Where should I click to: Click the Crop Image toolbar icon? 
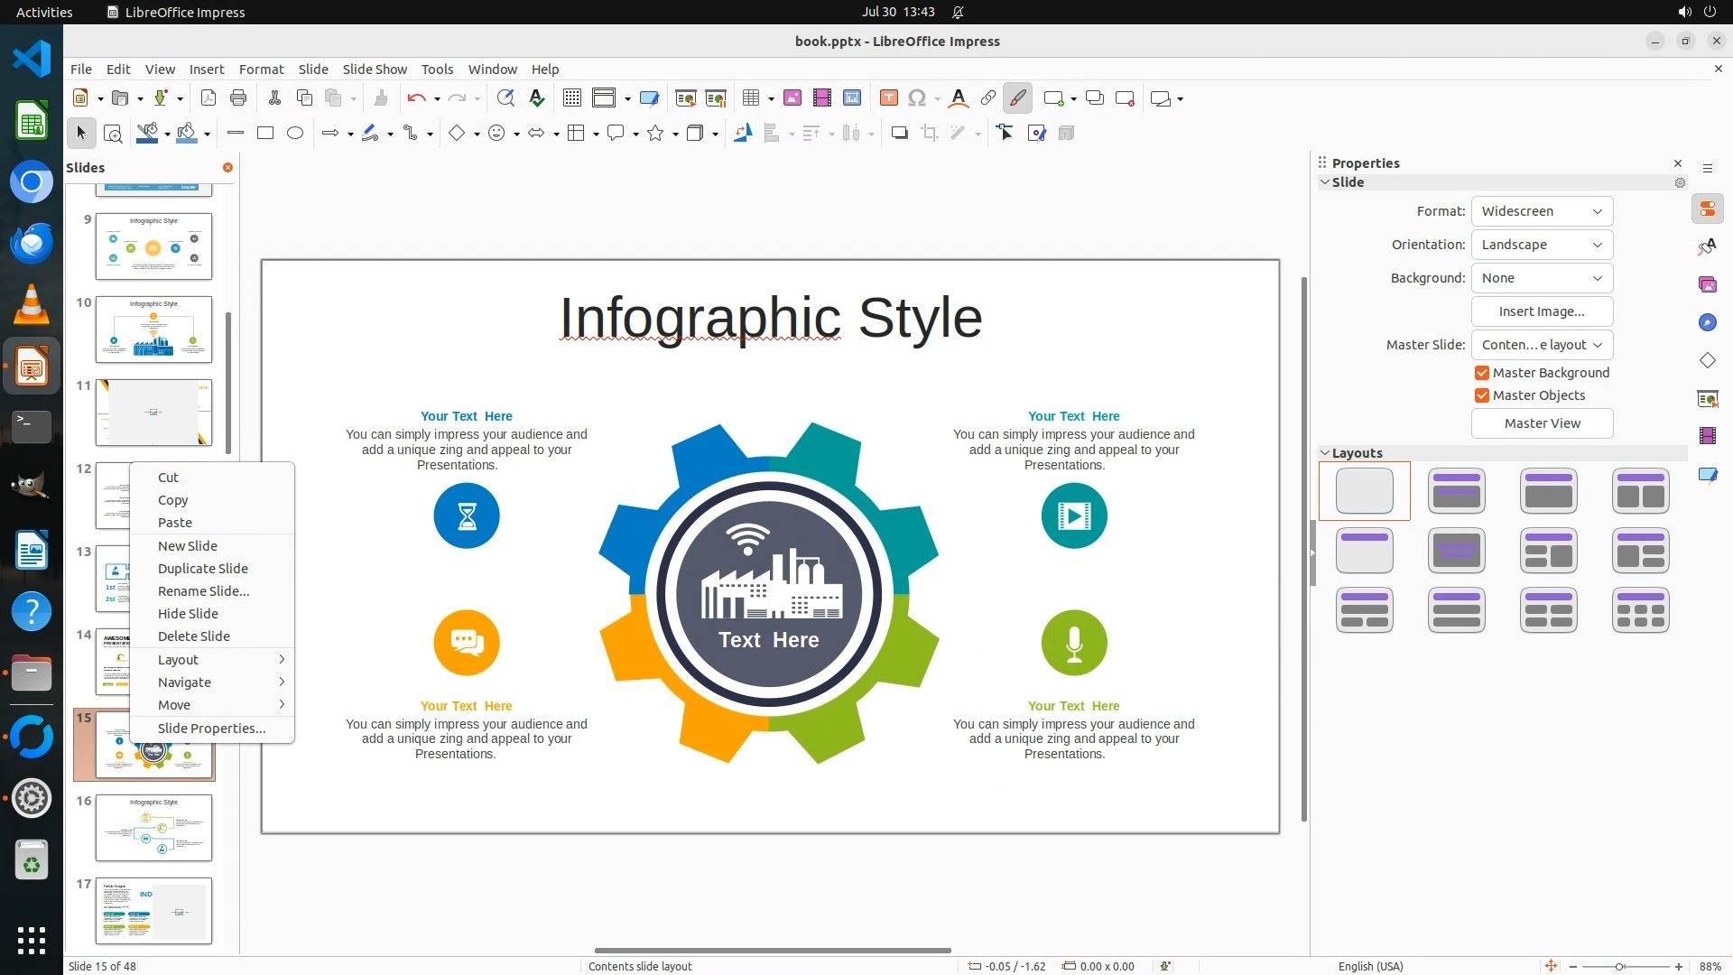[929, 134]
